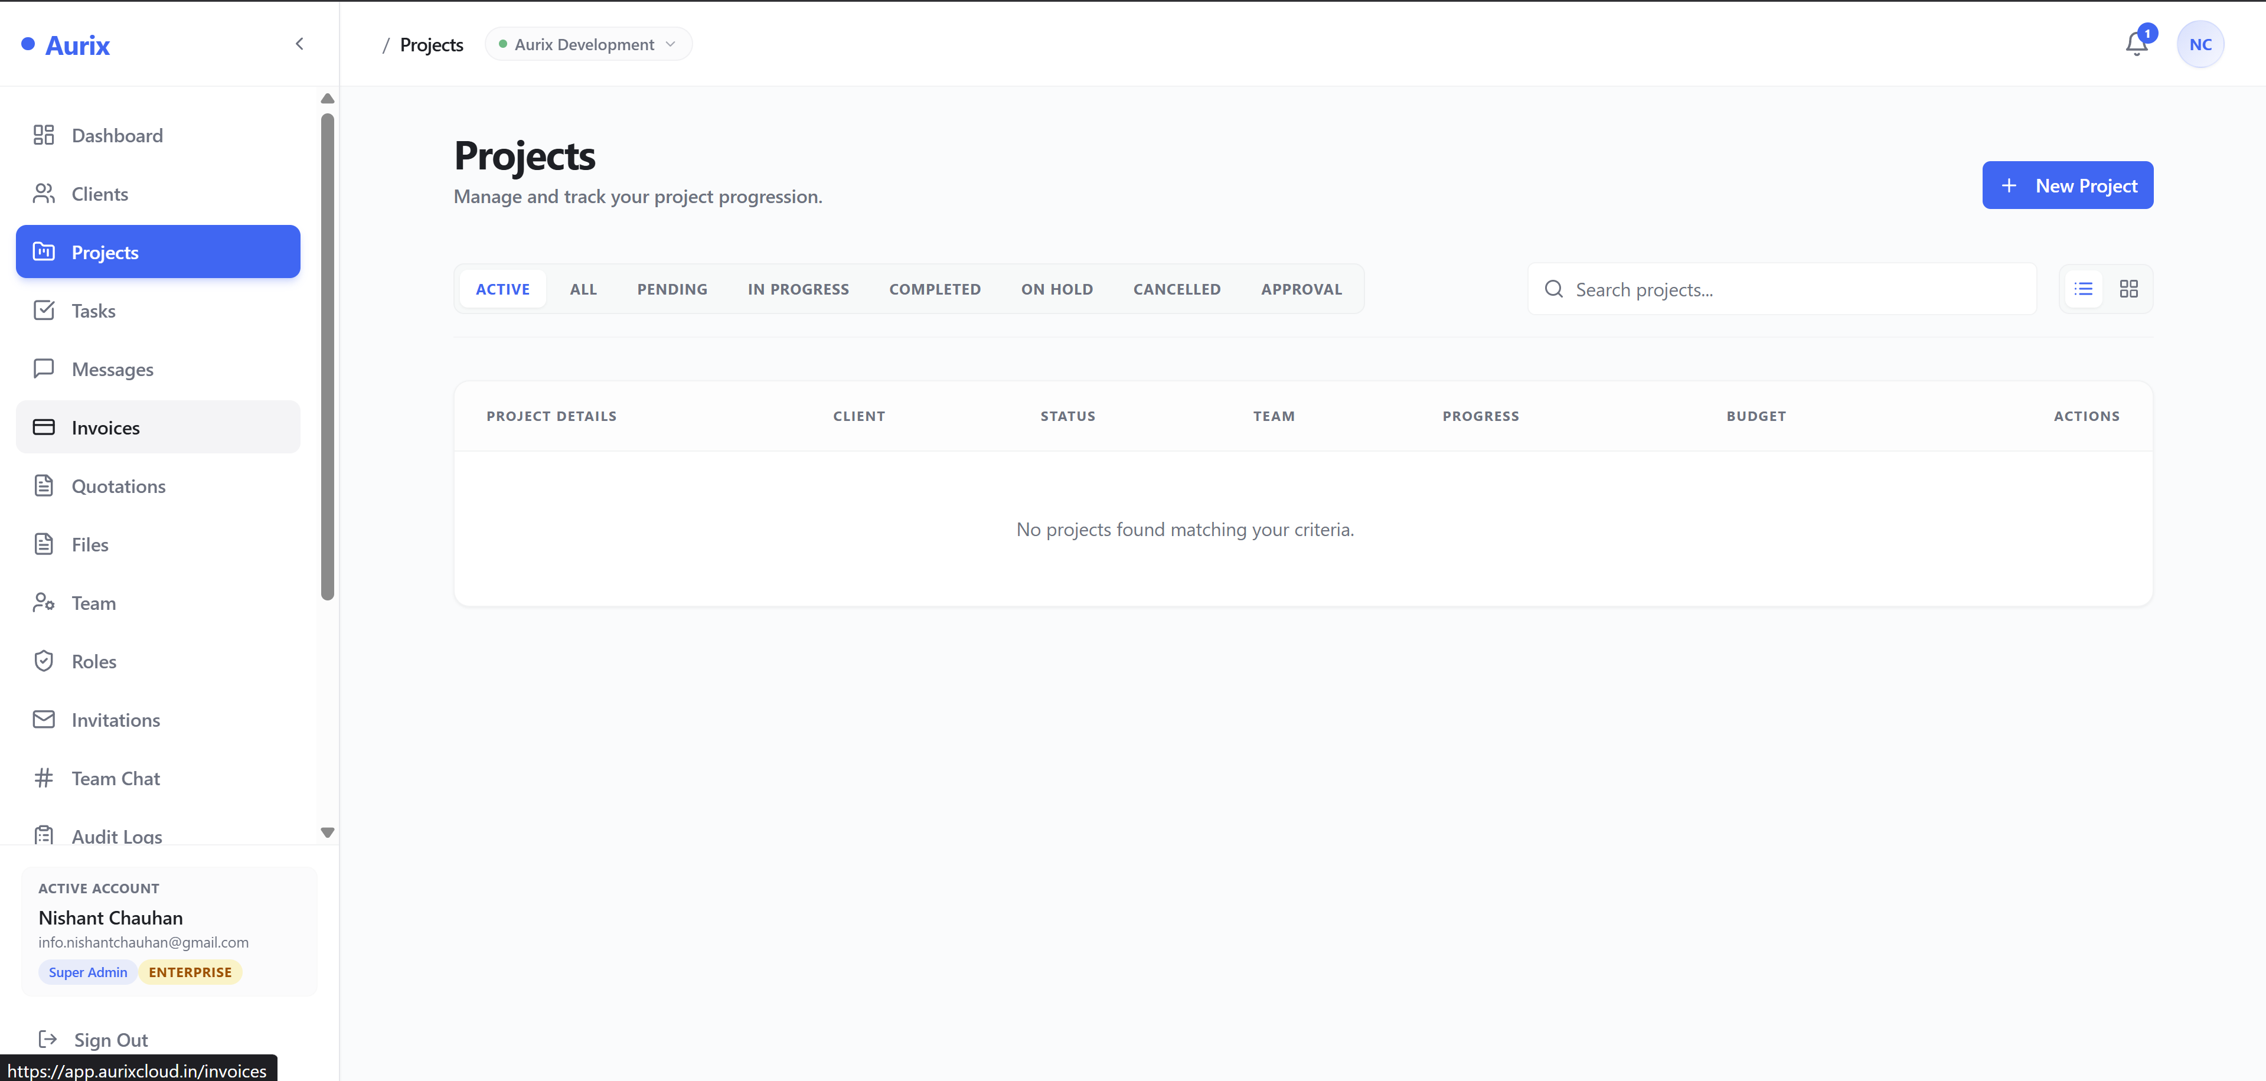Click the Messages speech bubble icon

coord(44,368)
